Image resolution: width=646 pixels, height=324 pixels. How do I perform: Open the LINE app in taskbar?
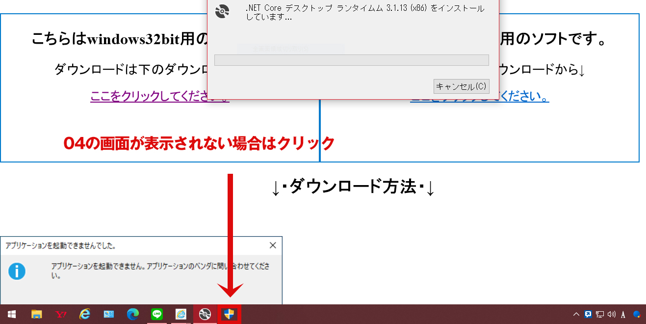coord(157,314)
